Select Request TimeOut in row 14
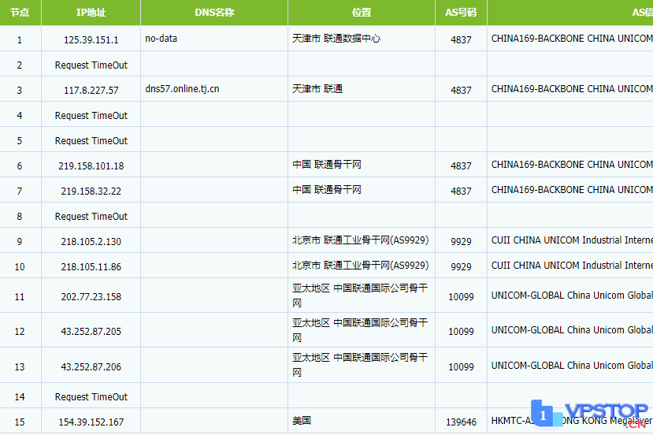 pyautogui.click(x=91, y=397)
